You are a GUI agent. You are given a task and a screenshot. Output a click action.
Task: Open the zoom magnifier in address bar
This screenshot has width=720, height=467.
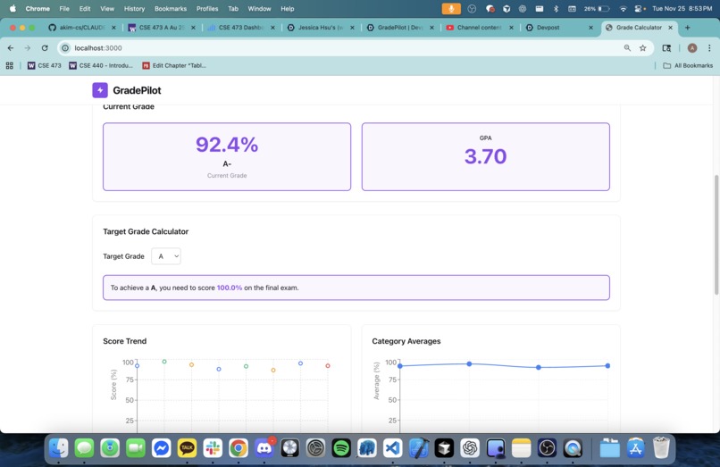tap(627, 47)
